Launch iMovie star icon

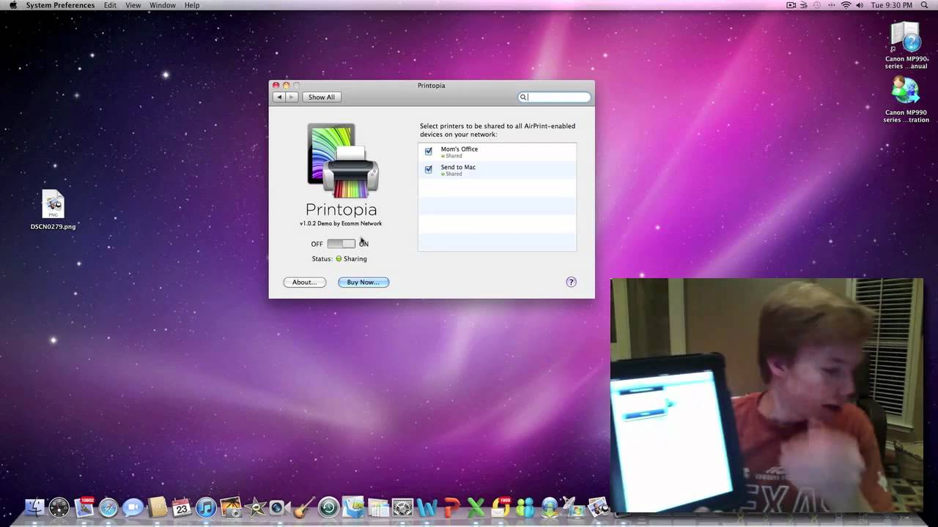click(255, 507)
